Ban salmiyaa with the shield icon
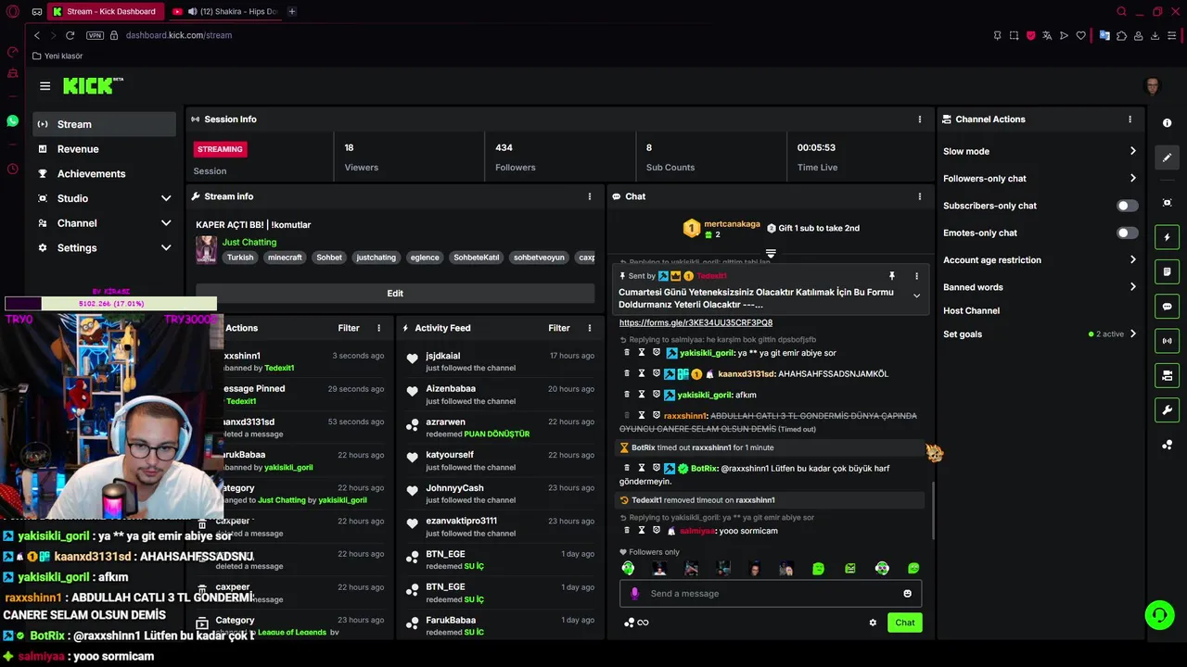Viewport: 1187px width, 667px height. (657, 531)
